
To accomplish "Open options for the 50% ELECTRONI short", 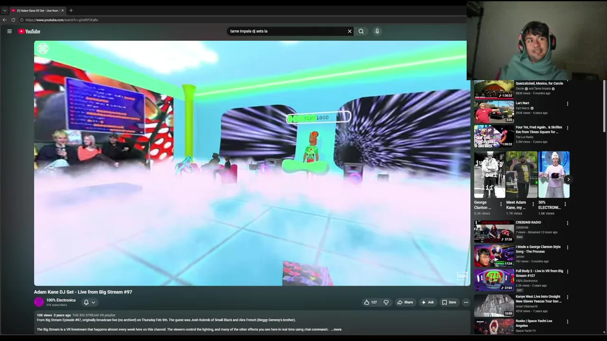I will [x=565, y=204].
